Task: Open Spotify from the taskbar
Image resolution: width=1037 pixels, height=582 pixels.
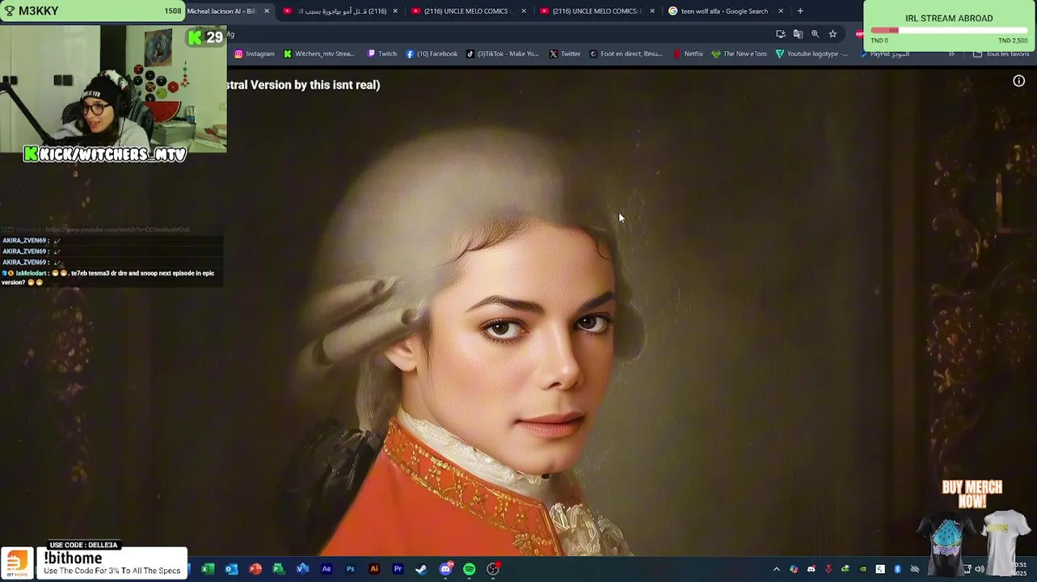Action: [x=469, y=569]
